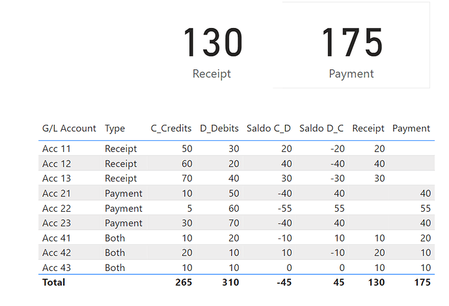The height and width of the screenshot is (306, 449).
Task: Click the Receipt column header in table
Action: [x=368, y=129]
